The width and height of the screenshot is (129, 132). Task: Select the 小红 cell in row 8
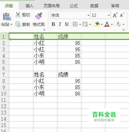(x=45, y=81)
